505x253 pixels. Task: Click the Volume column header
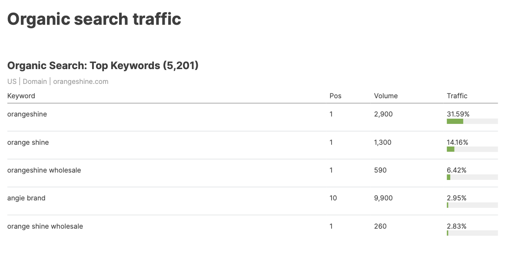point(385,96)
